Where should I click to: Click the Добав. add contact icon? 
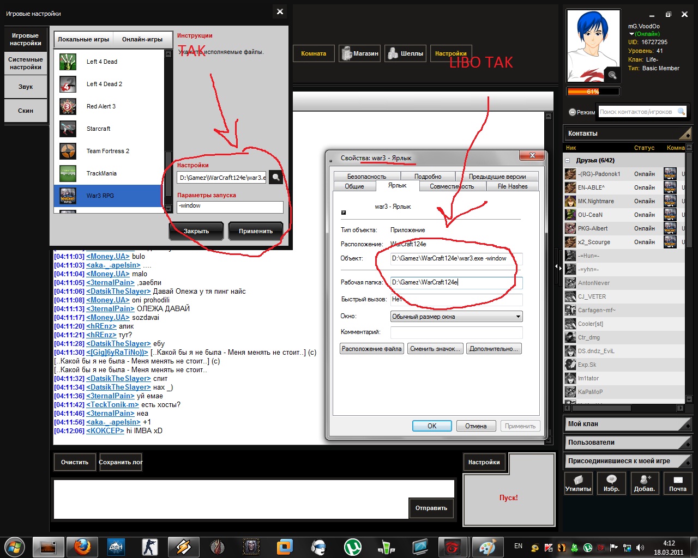coord(645,483)
